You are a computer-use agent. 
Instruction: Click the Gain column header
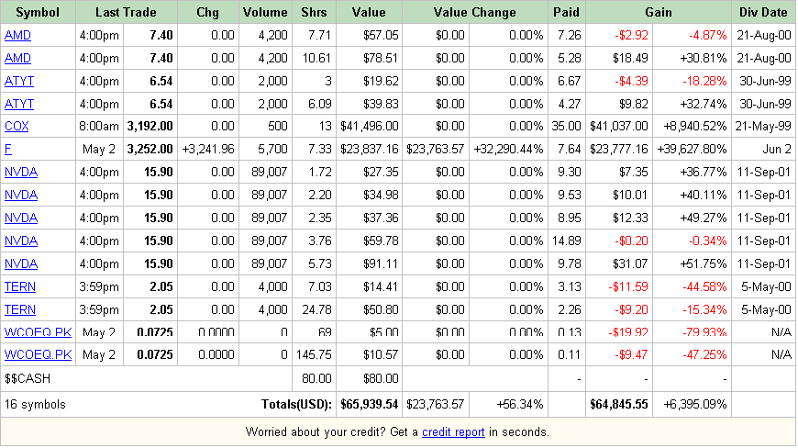click(658, 12)
